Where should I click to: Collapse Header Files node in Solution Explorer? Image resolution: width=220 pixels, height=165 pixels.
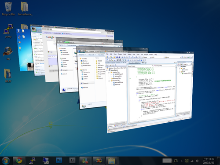point(109,73)
